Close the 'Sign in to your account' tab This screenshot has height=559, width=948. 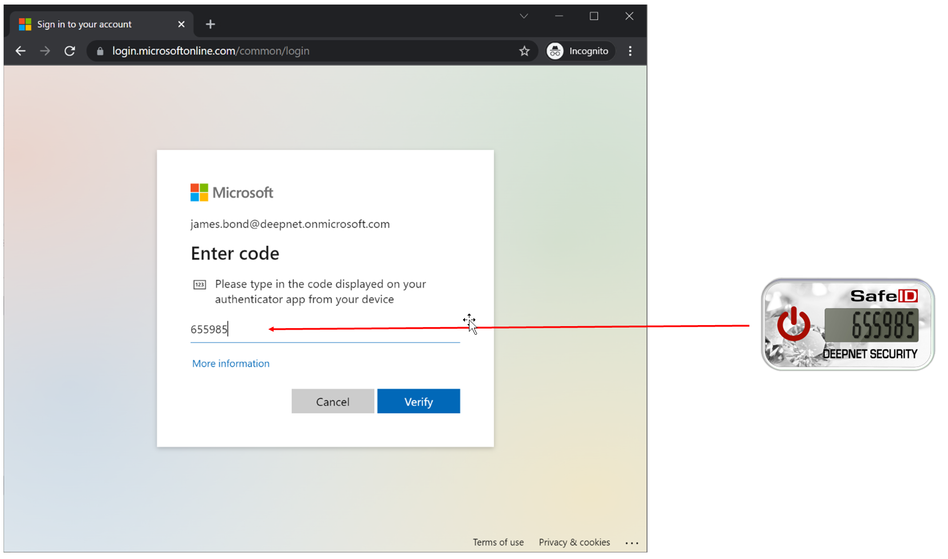(x=182, y=24)
